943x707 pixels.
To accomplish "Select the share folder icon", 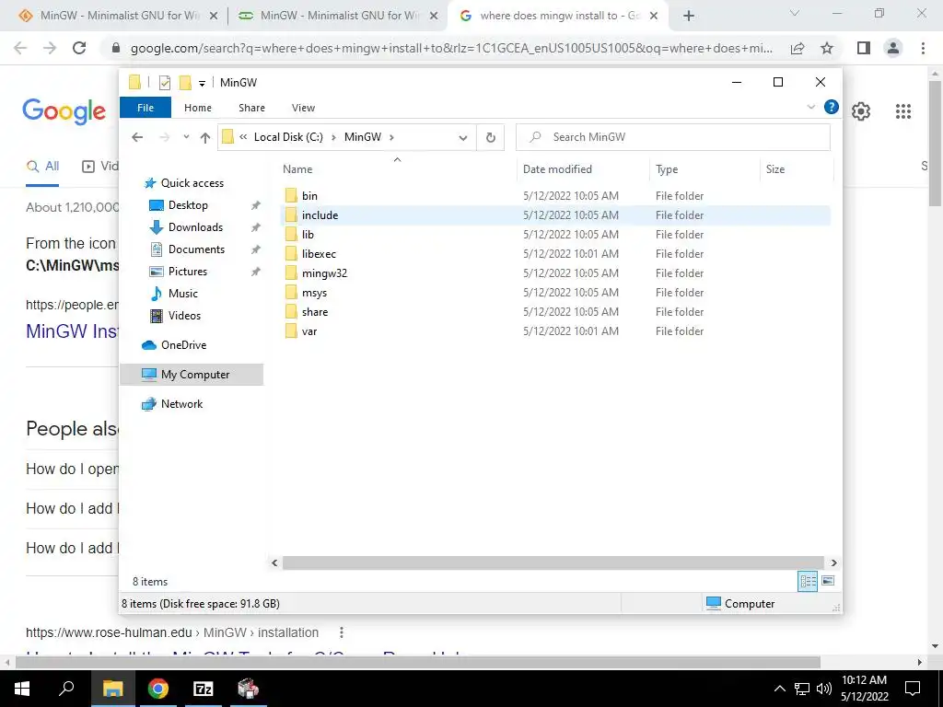I will coord(291,311).
